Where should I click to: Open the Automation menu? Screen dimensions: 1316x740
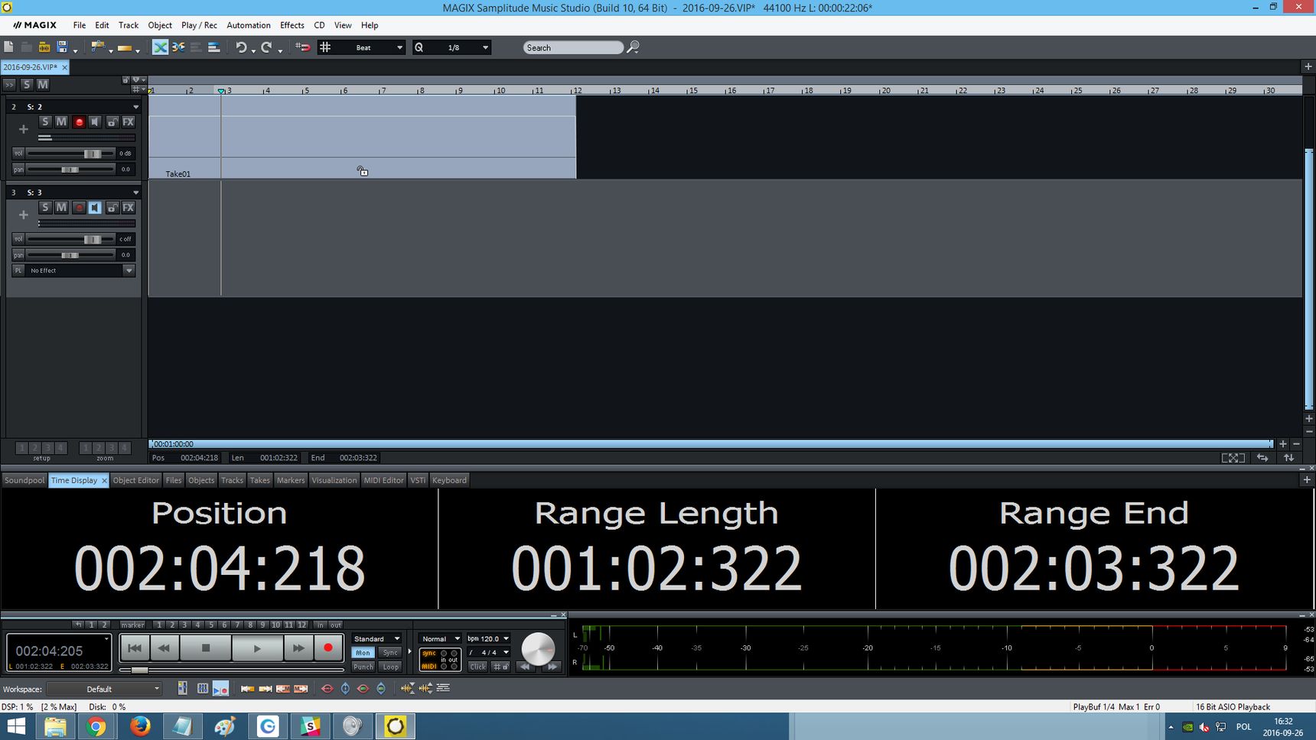point(249,25)
